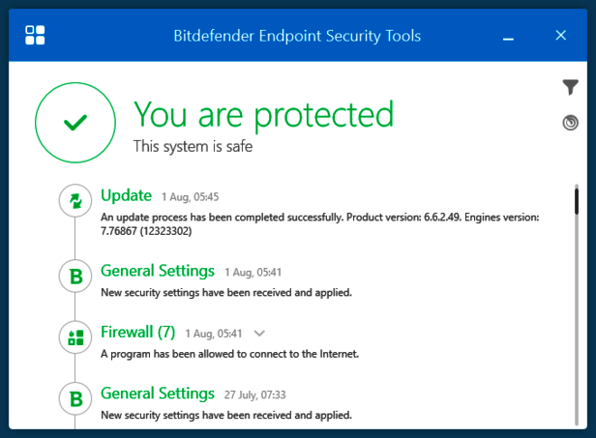Click the "This system is safe" subtitle
Screen dimensions: 596x438
tap(193, 147)
